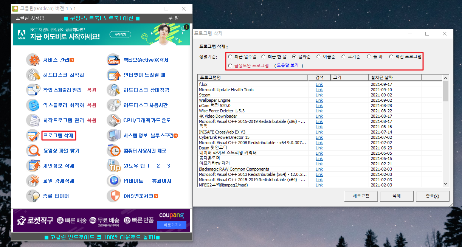Sort by the 프로그램명 column header
This screenshot has height=247, width=462.
click(253, 77)
